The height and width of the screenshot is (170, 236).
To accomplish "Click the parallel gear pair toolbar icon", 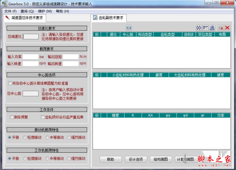I will coord(199,28).
